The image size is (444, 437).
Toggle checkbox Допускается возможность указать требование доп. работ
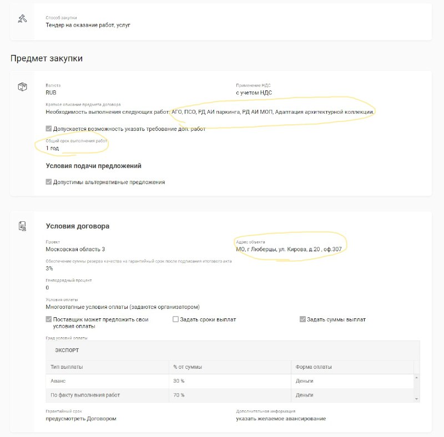49,129
